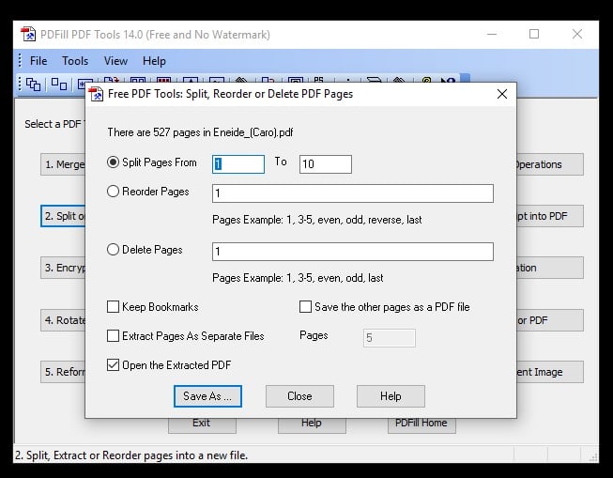
Task: Click the Exit button in the main window
Action: tap(202, 425)
